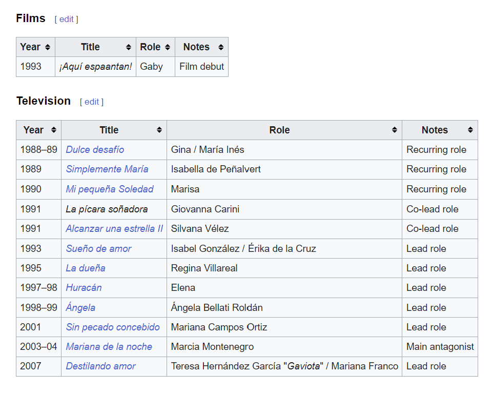Visit the Sueño de amor article
This screenshot has height=393, width=493.
pyautogui.click(x=98, y=249)
